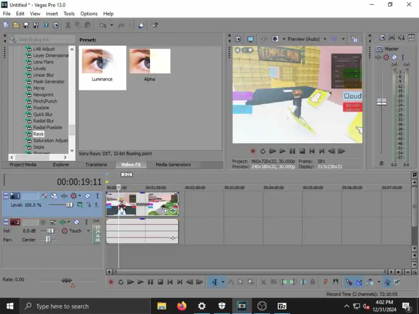The height and width of the screenshot is (314, 419).
Task: Mute audio track 2
Action: coord(77,222)
